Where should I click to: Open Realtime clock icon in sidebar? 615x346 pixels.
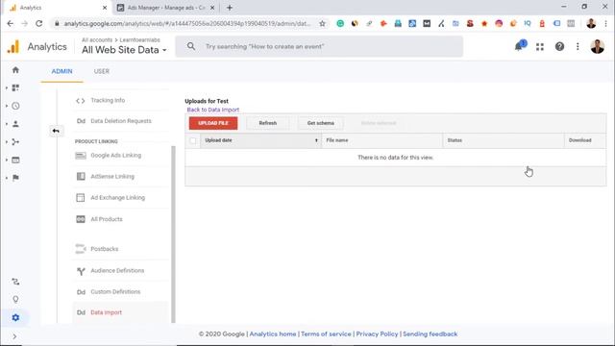pyautogui.click(x=15, y=106)
